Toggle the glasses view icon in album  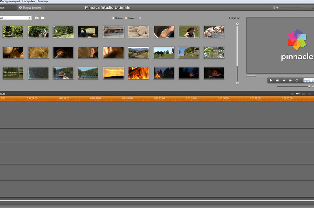tap(139, 18)
